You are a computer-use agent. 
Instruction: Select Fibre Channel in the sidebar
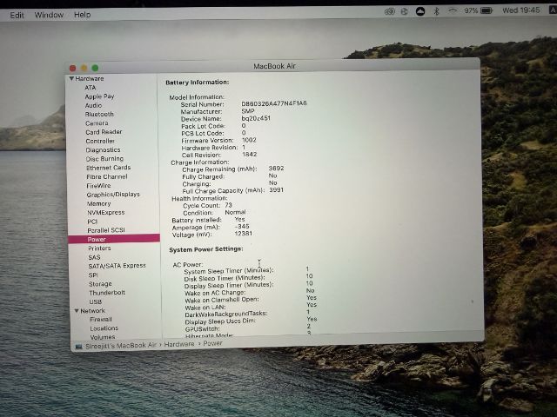107,176
